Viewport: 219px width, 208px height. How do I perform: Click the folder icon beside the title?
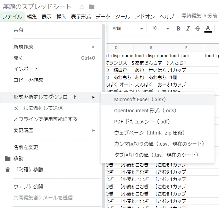click(92, 7)
